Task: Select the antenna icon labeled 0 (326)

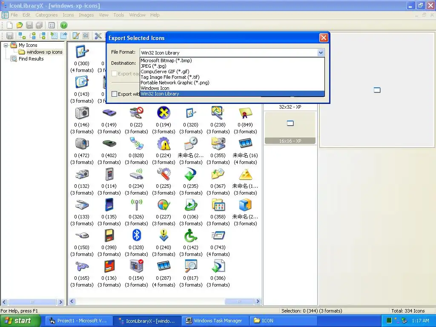Action: tap(136, 205)
